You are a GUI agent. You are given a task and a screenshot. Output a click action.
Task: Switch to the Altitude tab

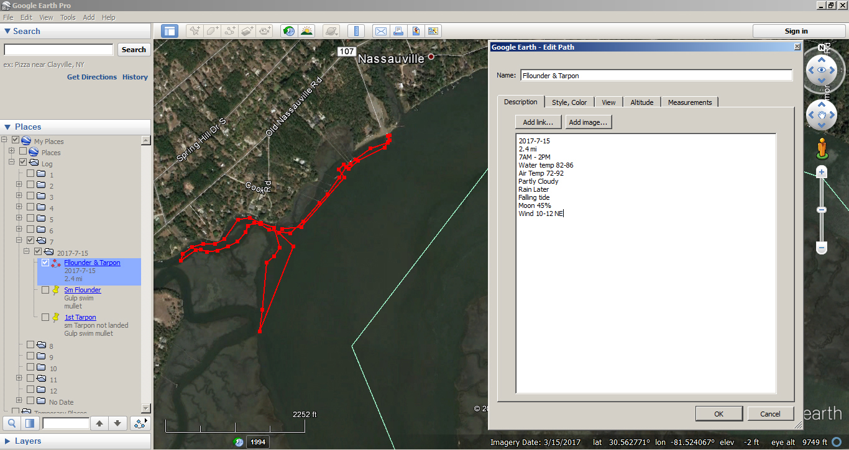(x=641, y=102)
